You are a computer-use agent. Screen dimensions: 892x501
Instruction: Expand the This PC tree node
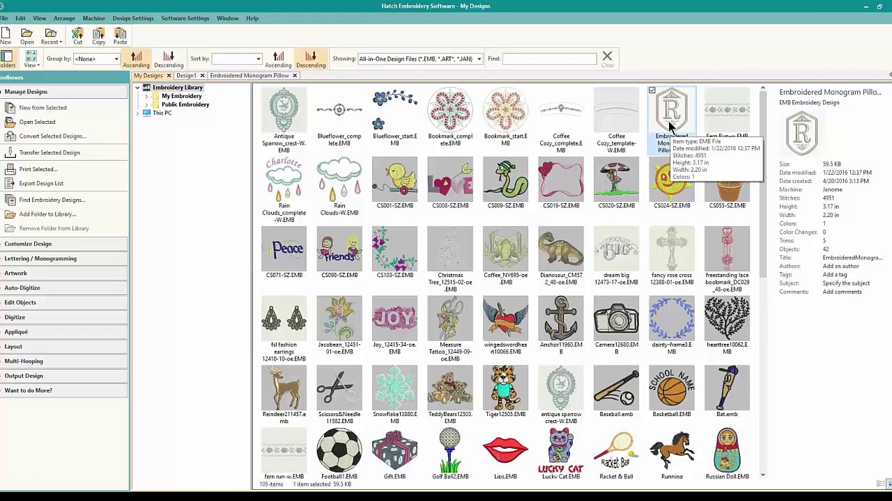point(138,113)
